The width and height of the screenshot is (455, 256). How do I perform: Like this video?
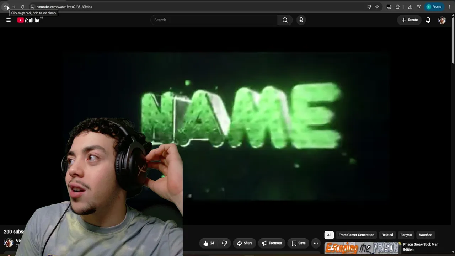point(209,243)
